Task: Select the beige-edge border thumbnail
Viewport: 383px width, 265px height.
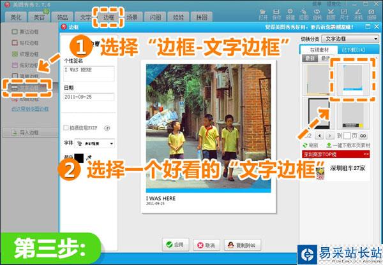Action: pos(318,80)
